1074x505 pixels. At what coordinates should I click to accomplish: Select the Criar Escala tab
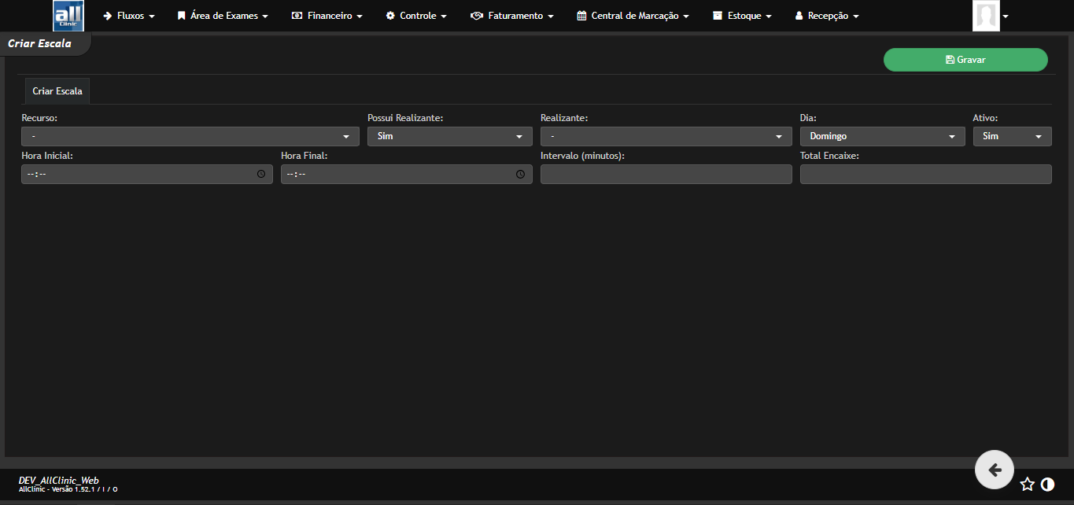click(x=57, y=91)
